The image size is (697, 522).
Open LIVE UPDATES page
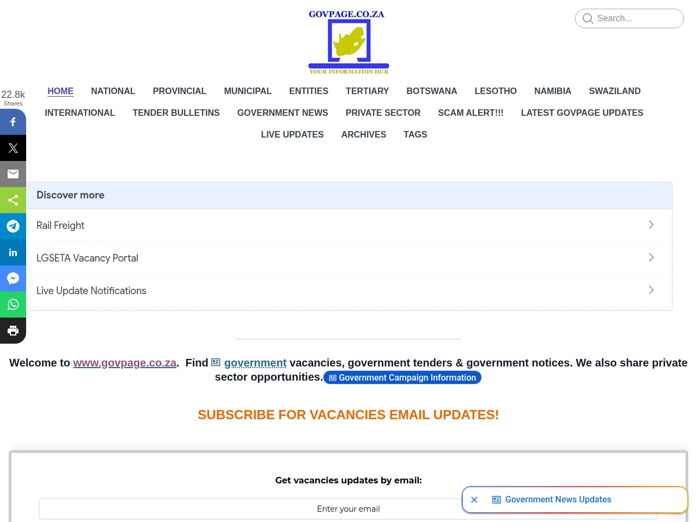292,134
